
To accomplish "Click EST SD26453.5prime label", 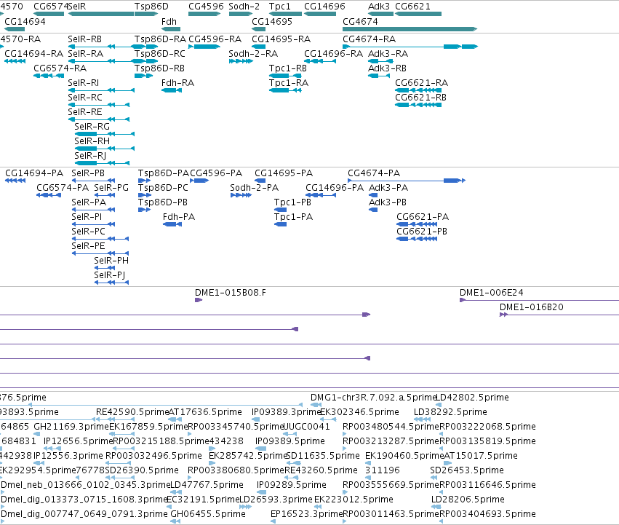I will coord(467,470).
